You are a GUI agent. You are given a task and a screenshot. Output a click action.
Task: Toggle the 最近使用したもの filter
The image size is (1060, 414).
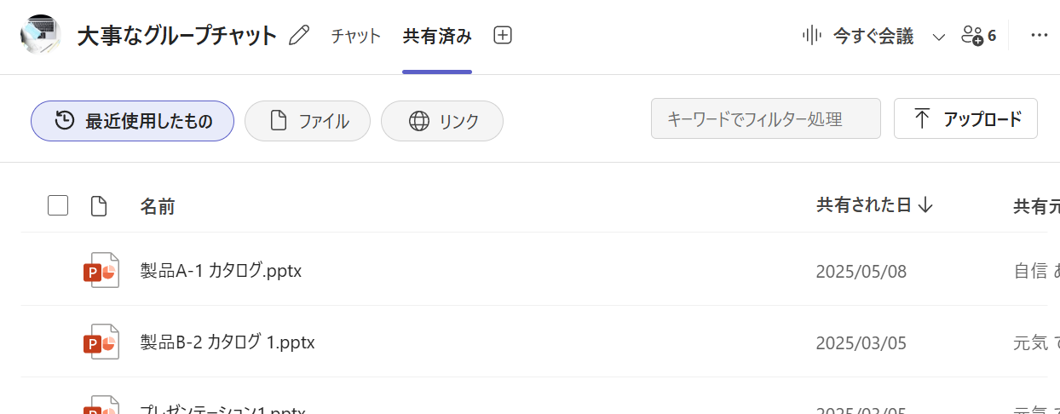click(132, 121)
